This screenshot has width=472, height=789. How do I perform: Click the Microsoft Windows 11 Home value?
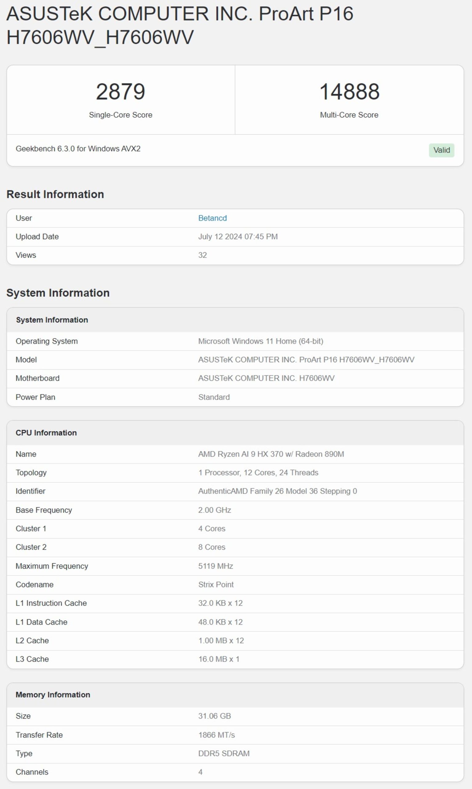pyautogui.click(x=260, y=341)
